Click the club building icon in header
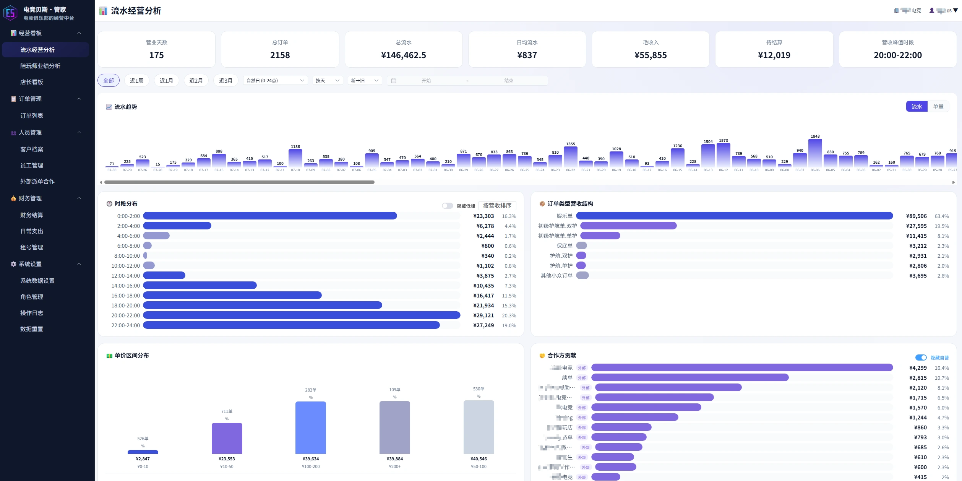 pos(897,11)
